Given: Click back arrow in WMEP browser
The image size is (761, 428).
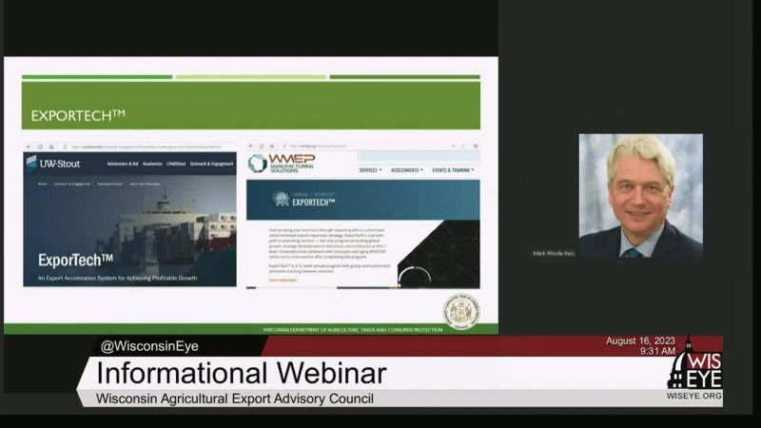Looking at the screenshot, I should [252, 146].
